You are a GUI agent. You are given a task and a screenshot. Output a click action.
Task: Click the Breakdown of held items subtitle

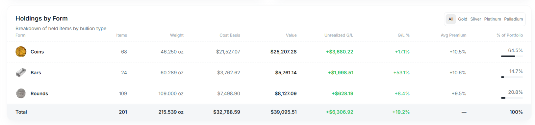click(x=61, y=28)
